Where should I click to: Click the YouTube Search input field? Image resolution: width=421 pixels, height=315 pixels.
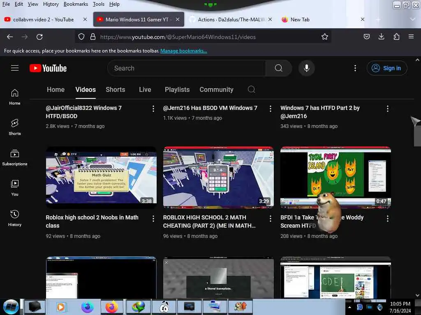pyautogui.click(x=187, y=68)
